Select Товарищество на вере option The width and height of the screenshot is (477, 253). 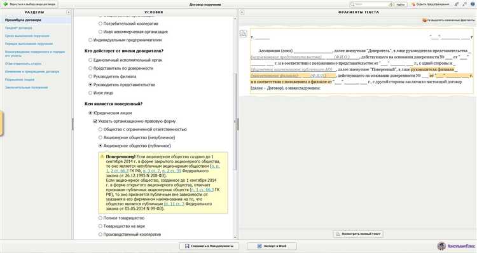100,226
